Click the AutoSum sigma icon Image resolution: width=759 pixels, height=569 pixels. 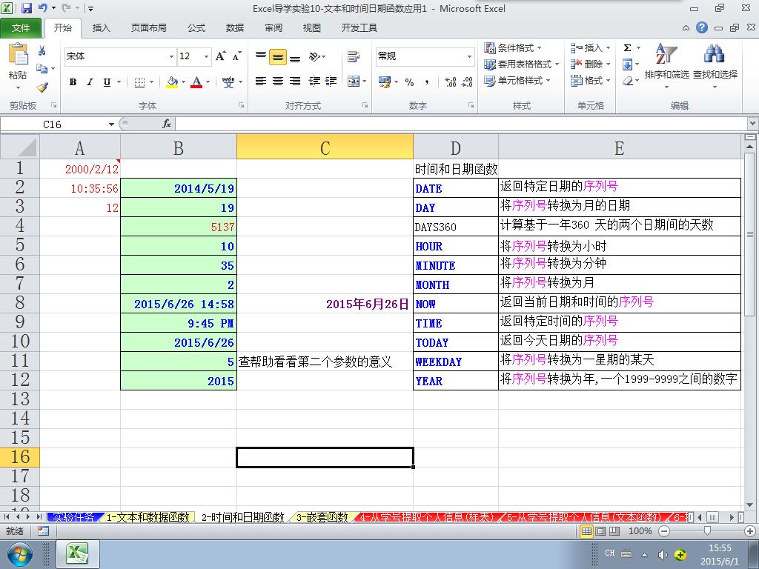[627, 47]
